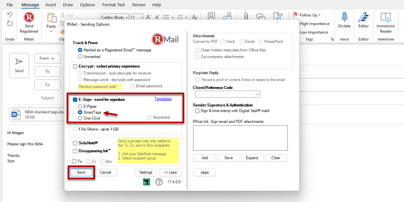
Task: Click the paper-plane Send icon in the email
Action: 19,61
